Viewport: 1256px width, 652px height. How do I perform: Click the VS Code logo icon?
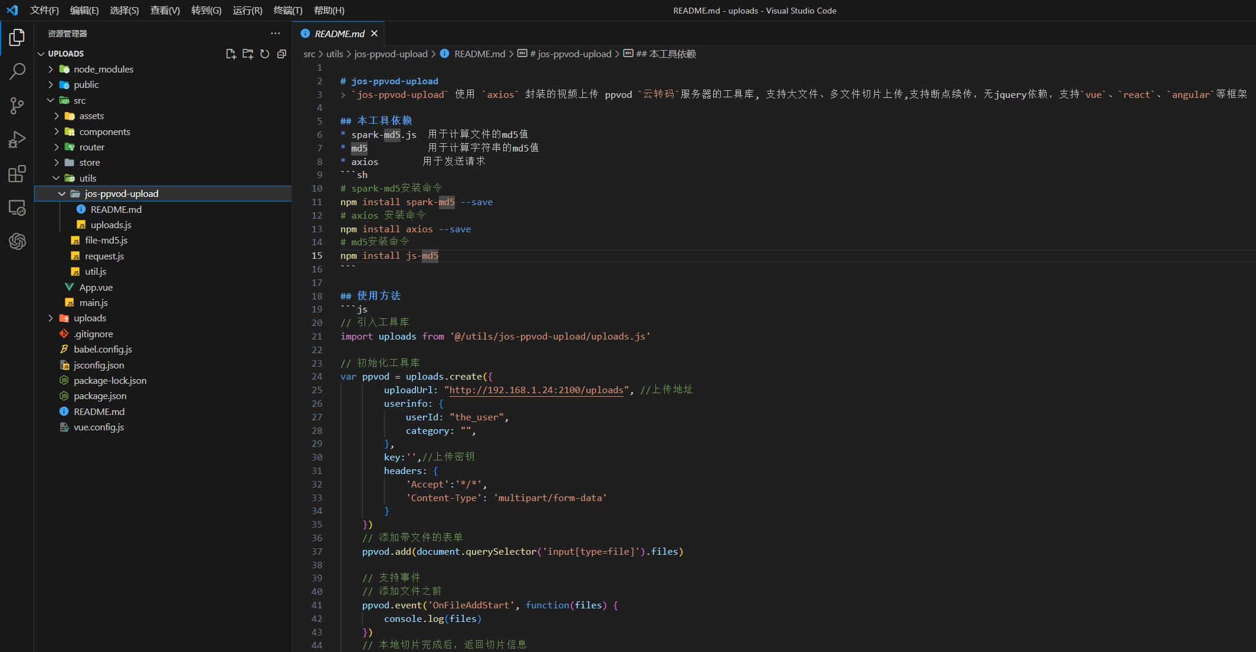[12, 10]
